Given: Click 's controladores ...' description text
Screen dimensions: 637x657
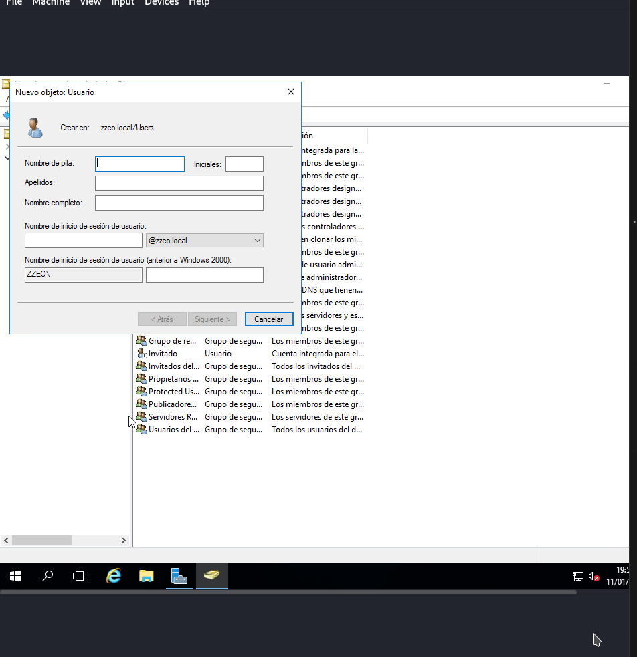Looking at the screenshot, I should point(333,227).
